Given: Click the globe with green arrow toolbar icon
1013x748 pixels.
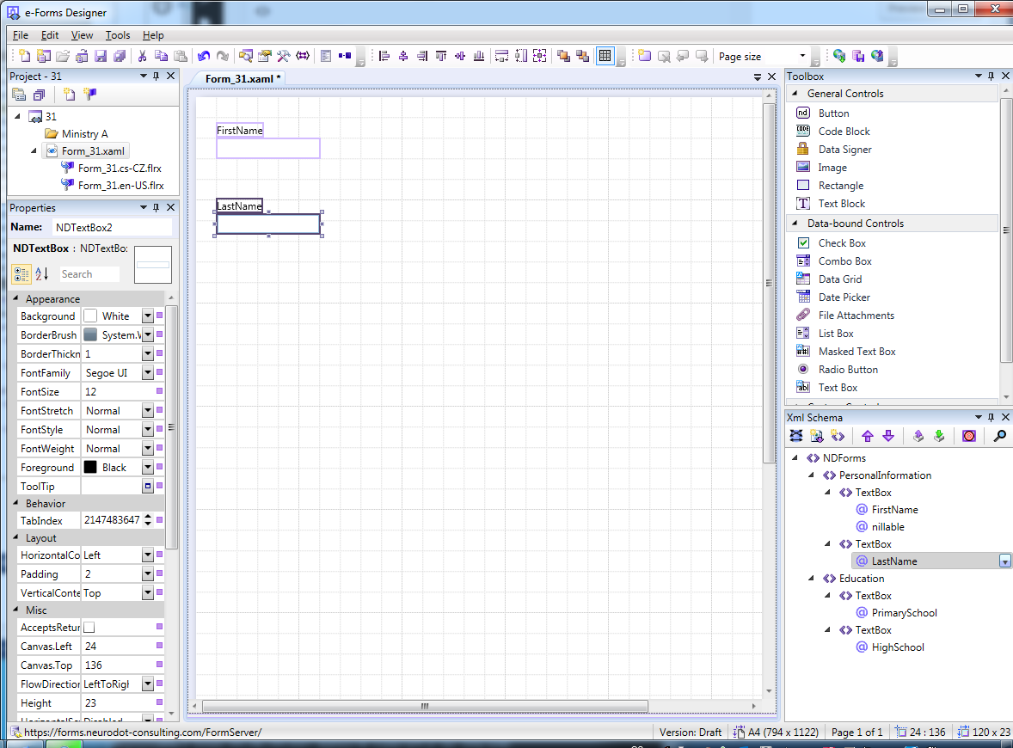Looking at the screenshot, I should click(x=839, y=56).
